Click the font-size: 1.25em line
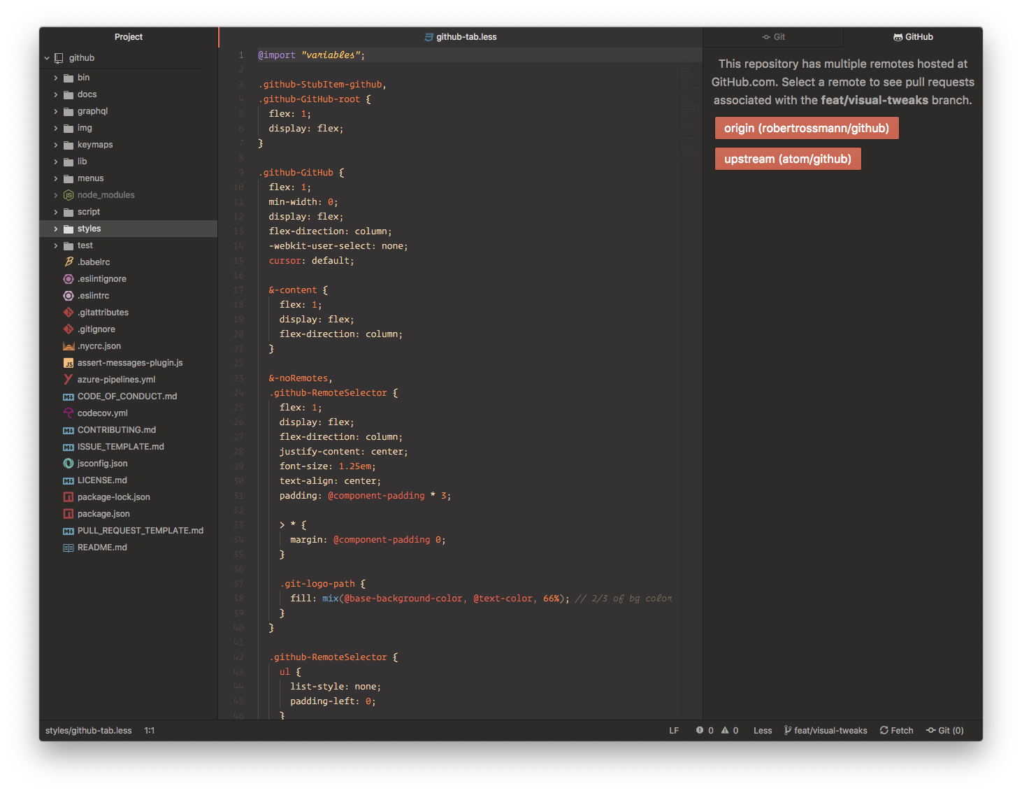Screen dimensions: 1022x793 (x=328, y=466)
